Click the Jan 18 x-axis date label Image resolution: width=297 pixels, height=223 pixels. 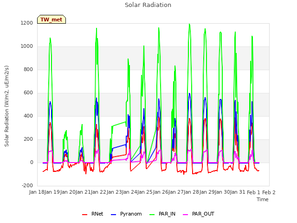pyautogui.click(x=37, y=192)
